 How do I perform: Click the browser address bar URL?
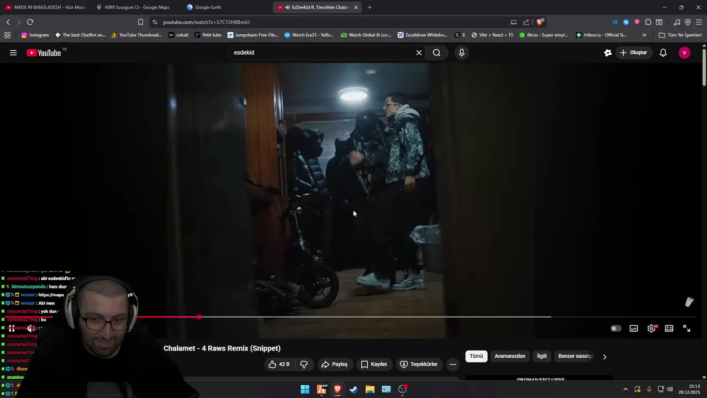click(206, 22)
